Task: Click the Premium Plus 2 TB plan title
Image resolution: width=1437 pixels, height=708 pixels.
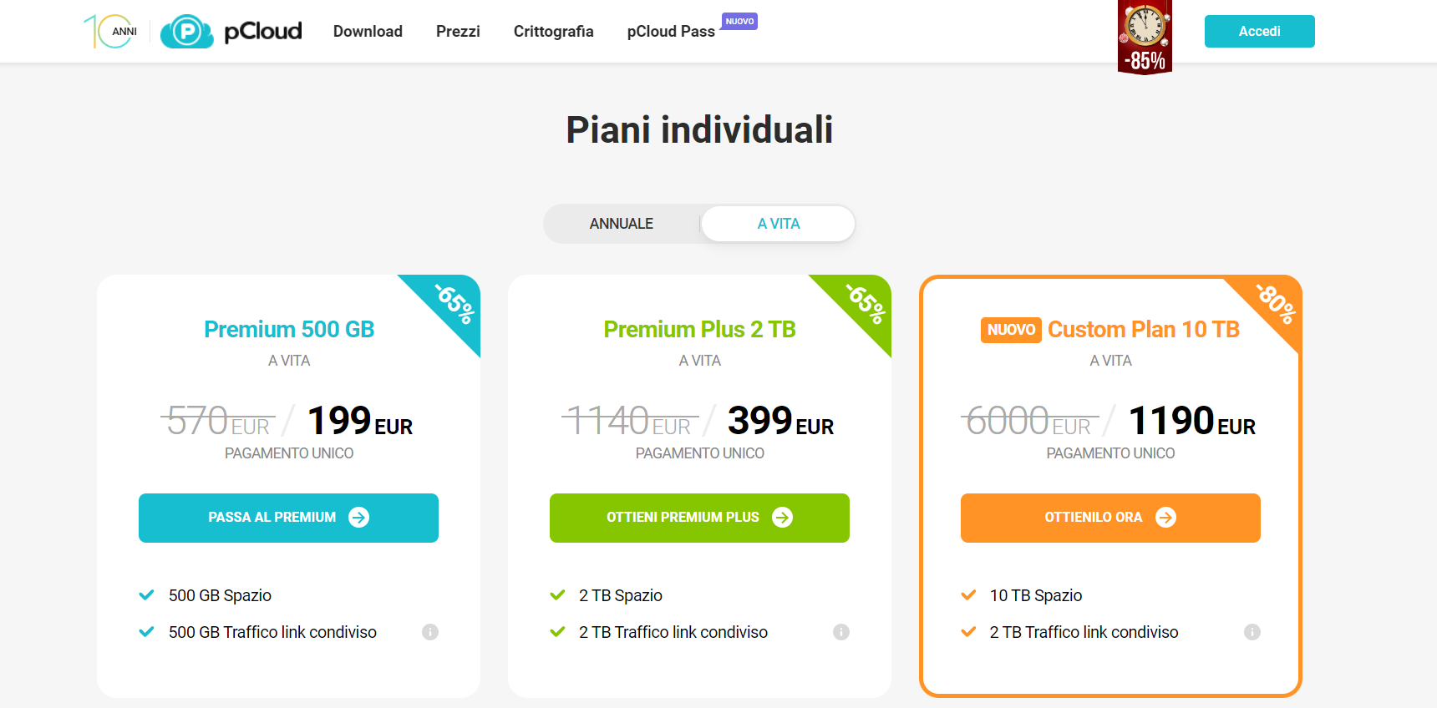Action: [699, 330]
